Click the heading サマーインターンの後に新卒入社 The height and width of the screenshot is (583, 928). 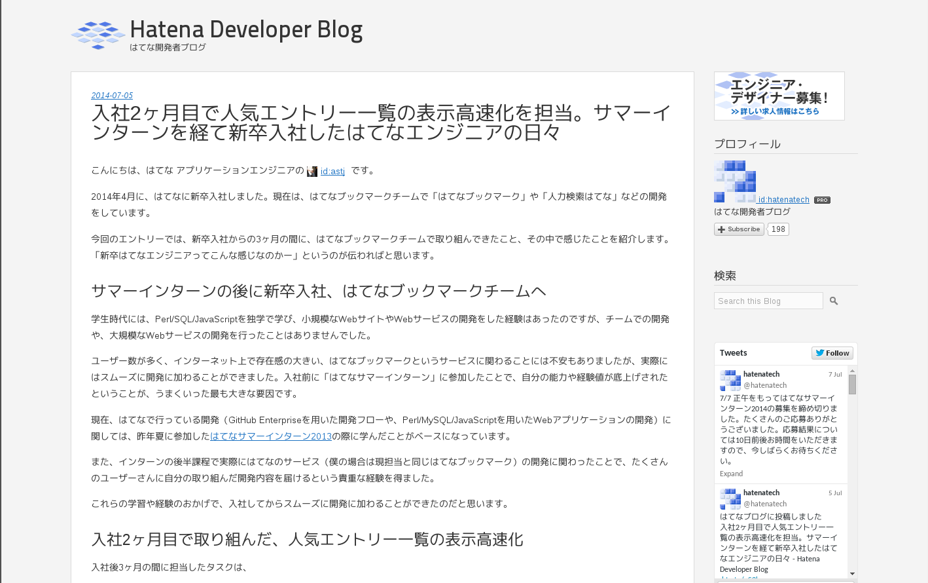[x=318, y=291]
